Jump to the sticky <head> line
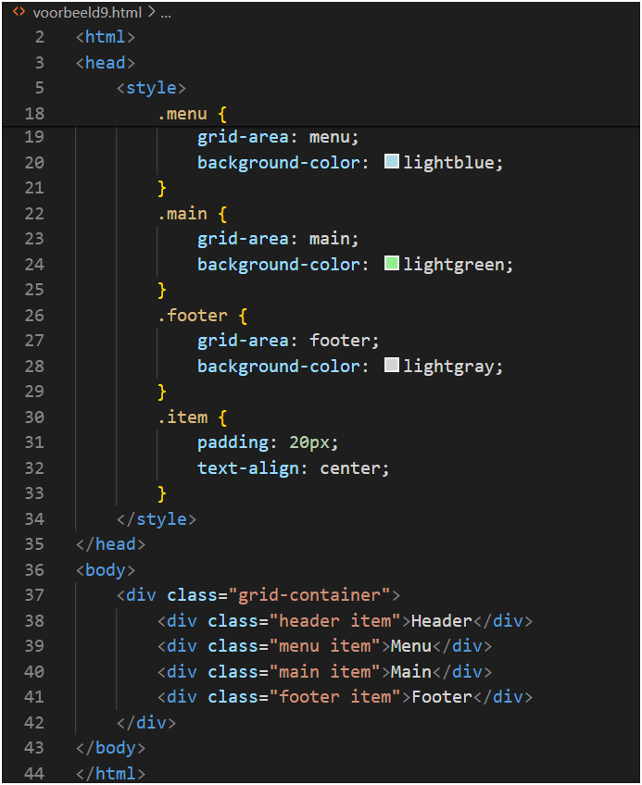The height and width of the screenshot is (785, 642). tap(106, 63)
